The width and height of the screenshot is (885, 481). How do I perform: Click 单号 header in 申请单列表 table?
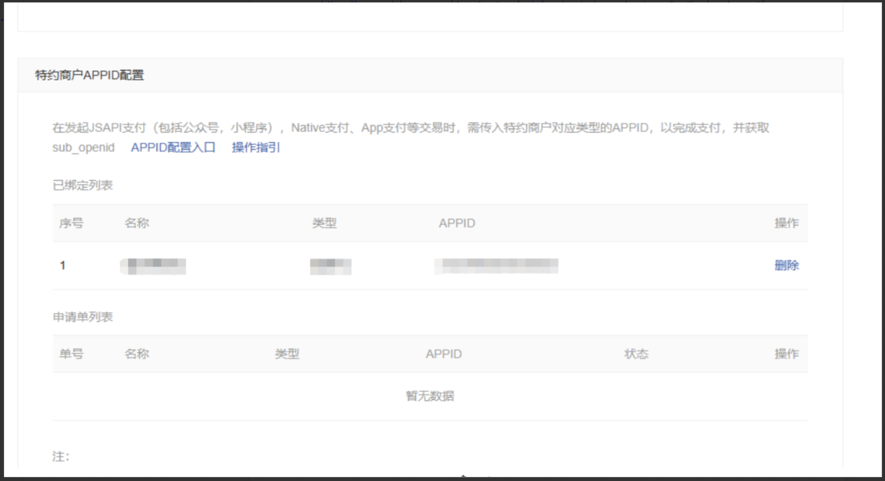71,354
